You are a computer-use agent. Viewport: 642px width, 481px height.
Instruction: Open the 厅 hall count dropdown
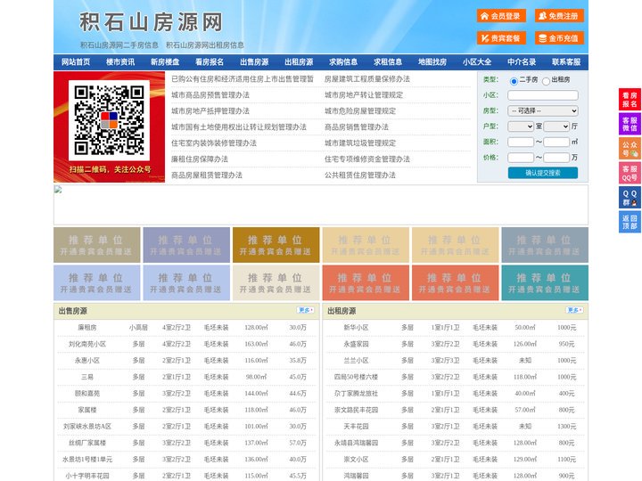point(556,126)
